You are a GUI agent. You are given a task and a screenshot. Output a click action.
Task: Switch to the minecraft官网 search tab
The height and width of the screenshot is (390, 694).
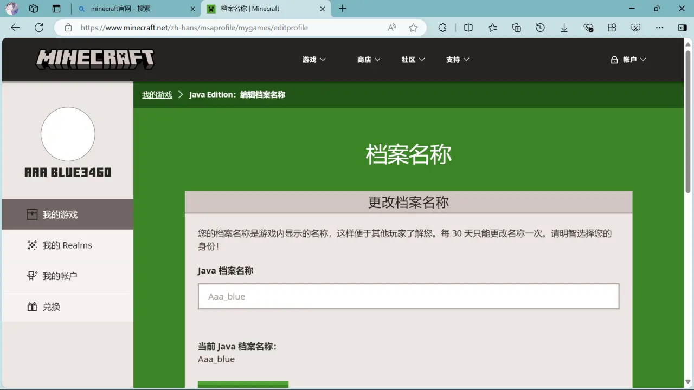click(x=136, y=9)
